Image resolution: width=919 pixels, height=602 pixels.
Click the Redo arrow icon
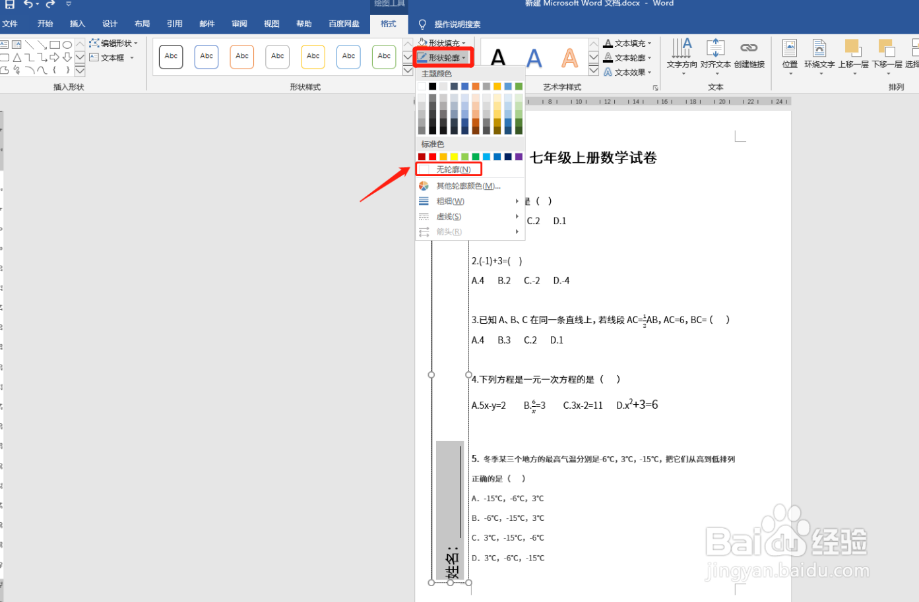tap(50, 4)
